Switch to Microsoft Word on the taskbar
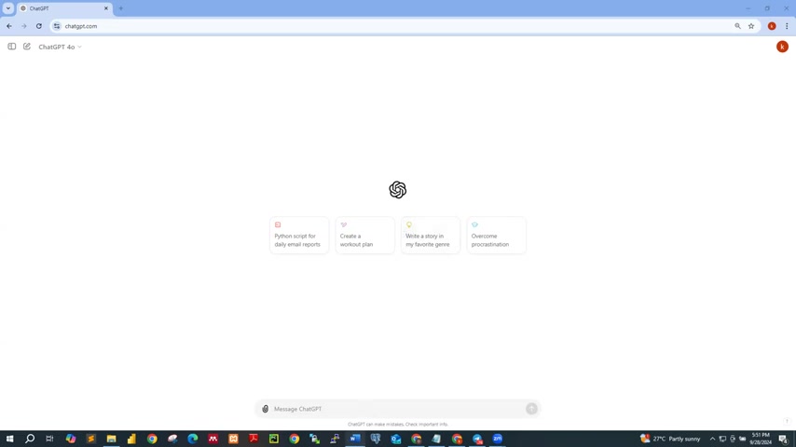Viewport: 796px width, 447px height. pyautogui.click(x=355, y=439)
